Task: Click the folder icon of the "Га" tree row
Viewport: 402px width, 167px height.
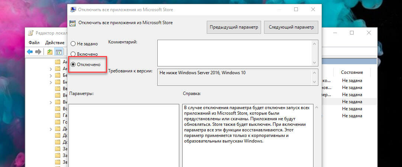Action: 58,115
